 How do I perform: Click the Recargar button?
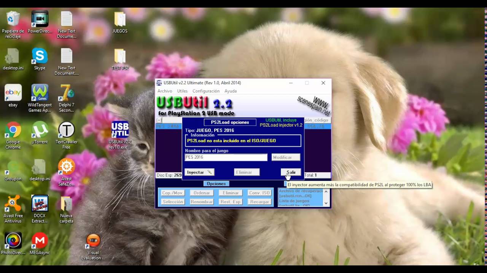(259, 202)
